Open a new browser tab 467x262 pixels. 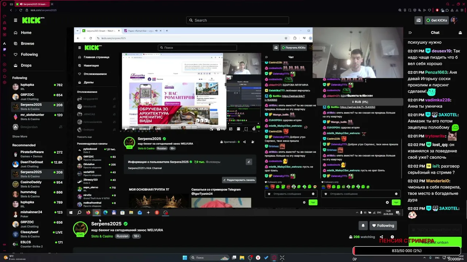click(52, 4)
